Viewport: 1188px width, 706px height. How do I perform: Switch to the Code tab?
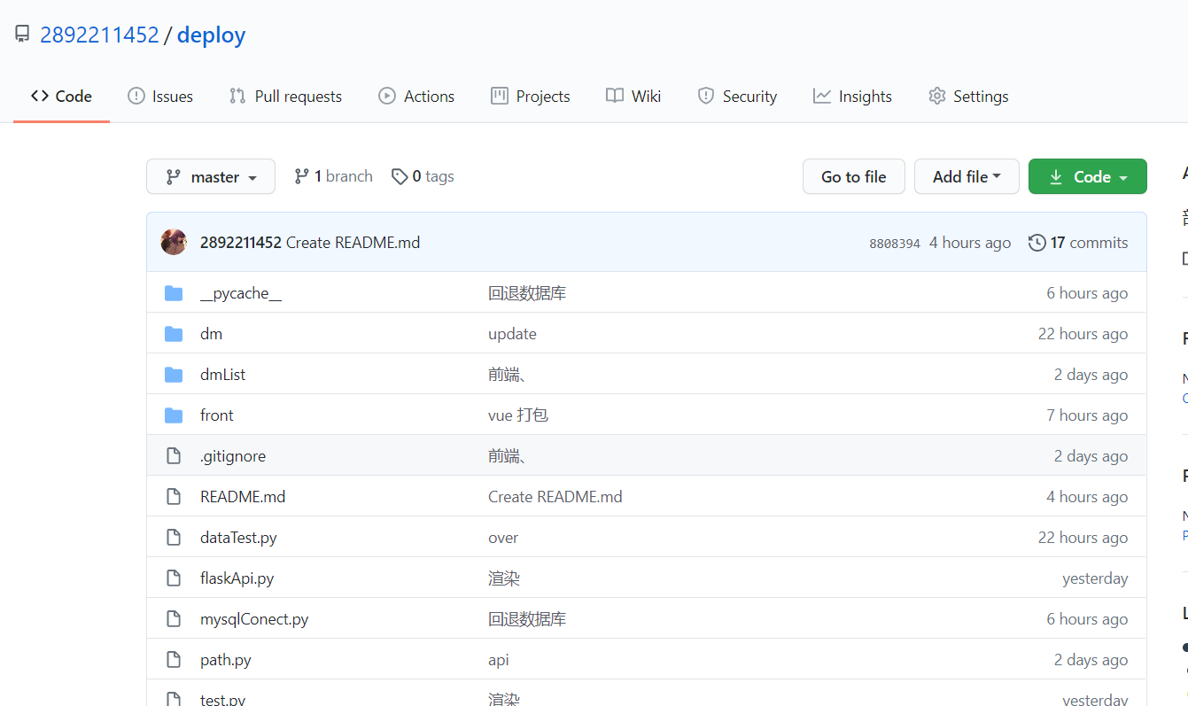61,97
